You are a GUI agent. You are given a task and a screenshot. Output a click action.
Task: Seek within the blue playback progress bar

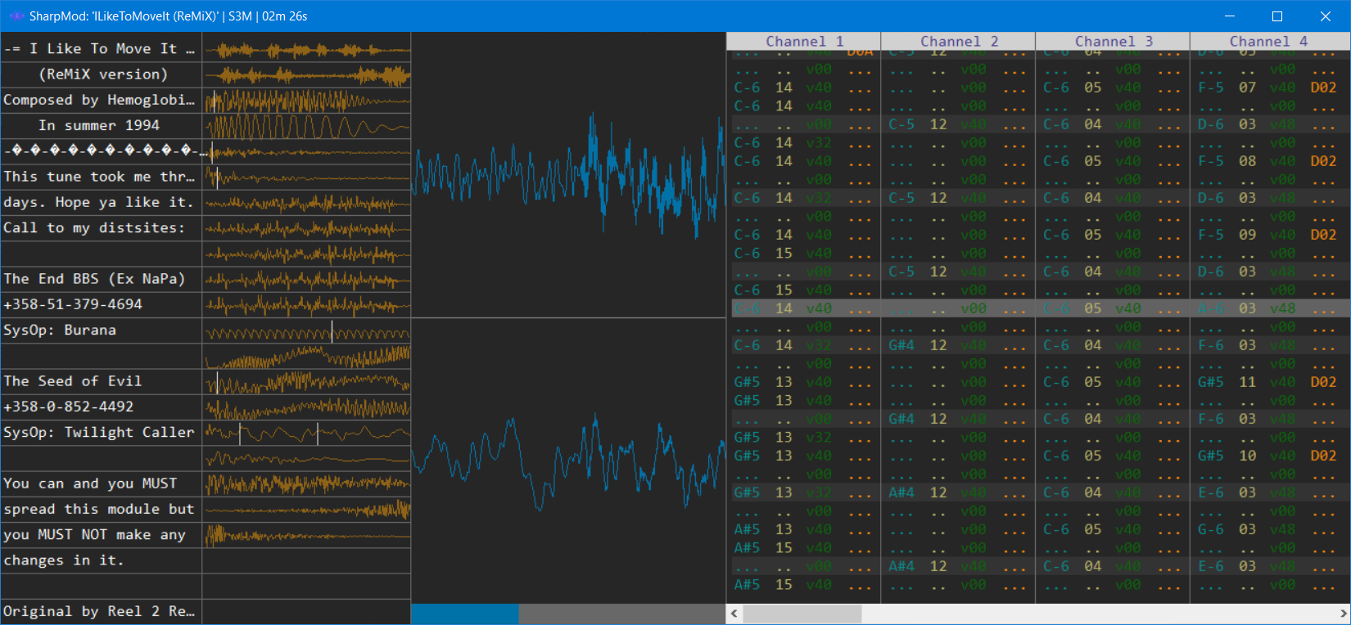tap(567, 614)
